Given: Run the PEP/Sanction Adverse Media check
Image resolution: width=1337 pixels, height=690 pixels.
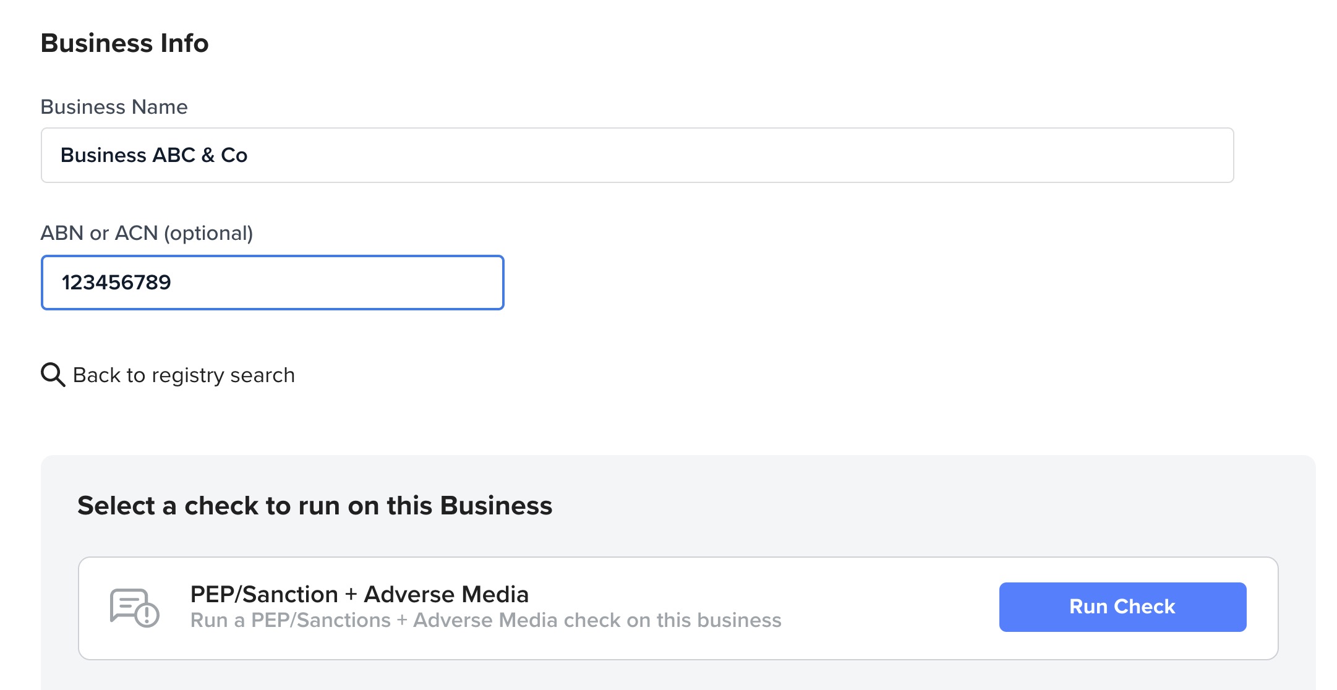Looking at the screenshot, I should [1122, 607].
